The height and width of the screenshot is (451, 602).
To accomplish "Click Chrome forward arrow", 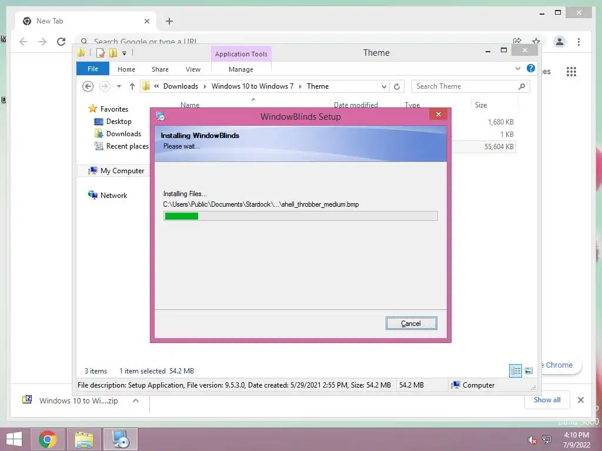I will (42, 42).
